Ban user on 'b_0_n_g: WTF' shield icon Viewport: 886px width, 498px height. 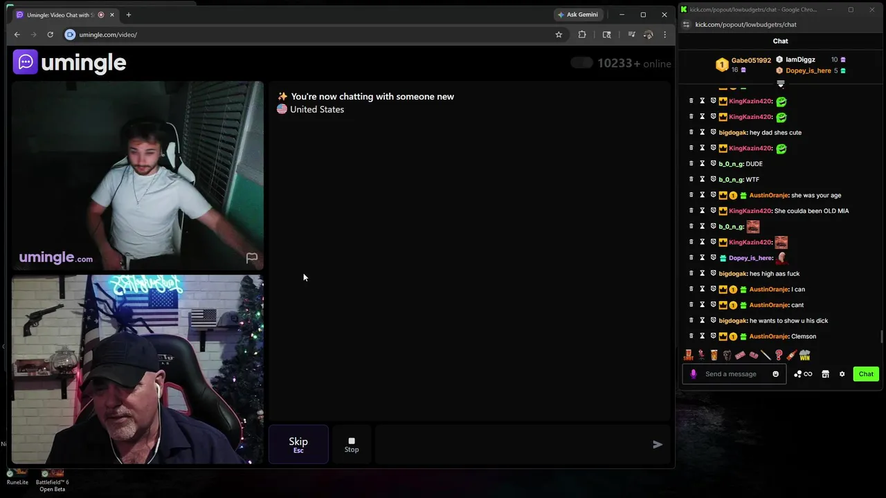713,179
